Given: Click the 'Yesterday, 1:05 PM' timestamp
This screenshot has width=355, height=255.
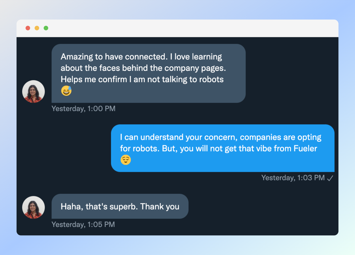Looking at the screenshot, I should [83, 225].
